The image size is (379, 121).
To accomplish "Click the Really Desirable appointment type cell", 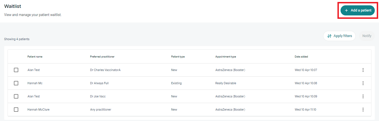I will pos(225,83).
